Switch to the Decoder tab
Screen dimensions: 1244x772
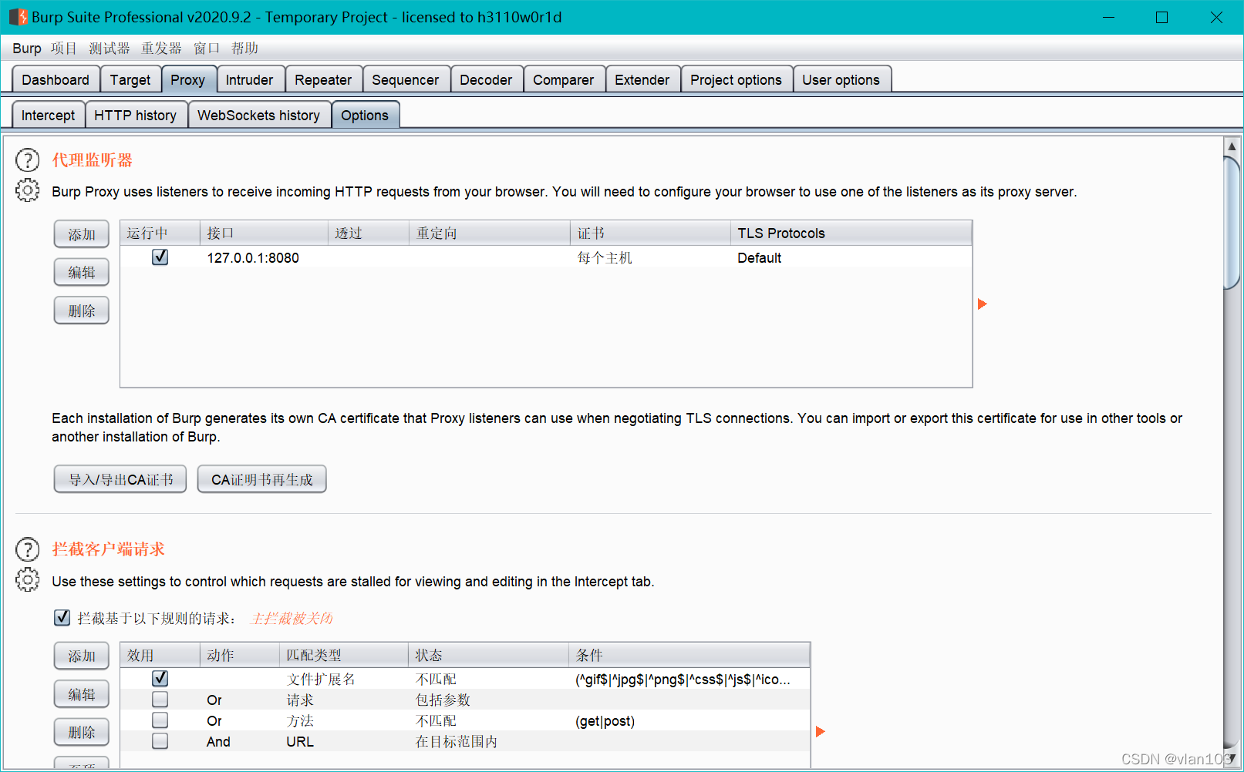point(486,80)
